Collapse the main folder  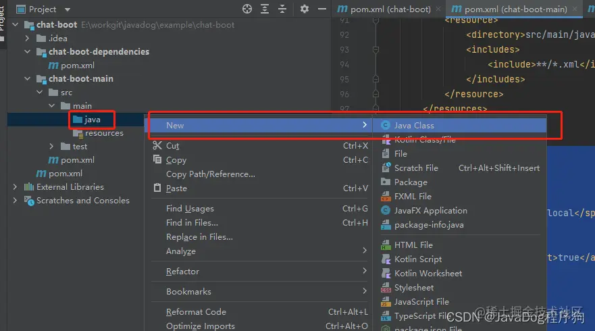[x=51, y=105]
